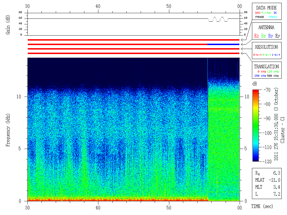Image resolution: width=287 pixels, height=215 pixels.
Task: Select the black Ey antenna label
Action: [278, 36]
